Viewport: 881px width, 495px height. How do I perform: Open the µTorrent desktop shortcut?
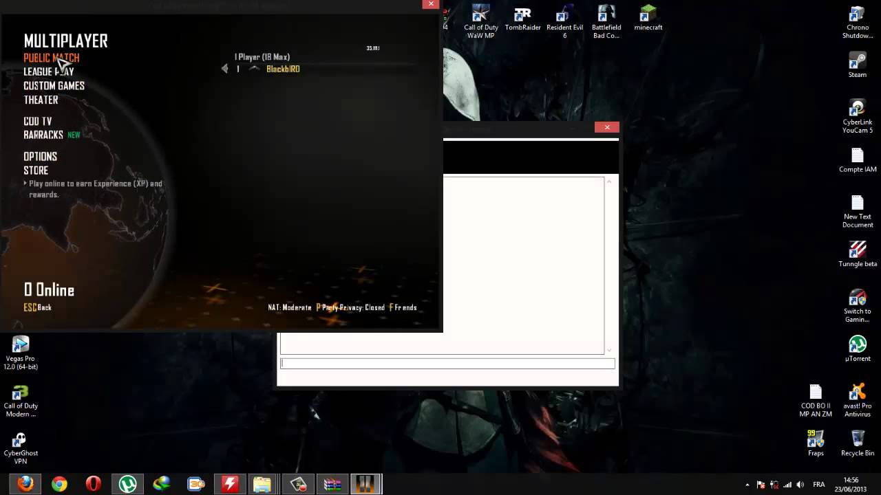click(x=857, y=349)
